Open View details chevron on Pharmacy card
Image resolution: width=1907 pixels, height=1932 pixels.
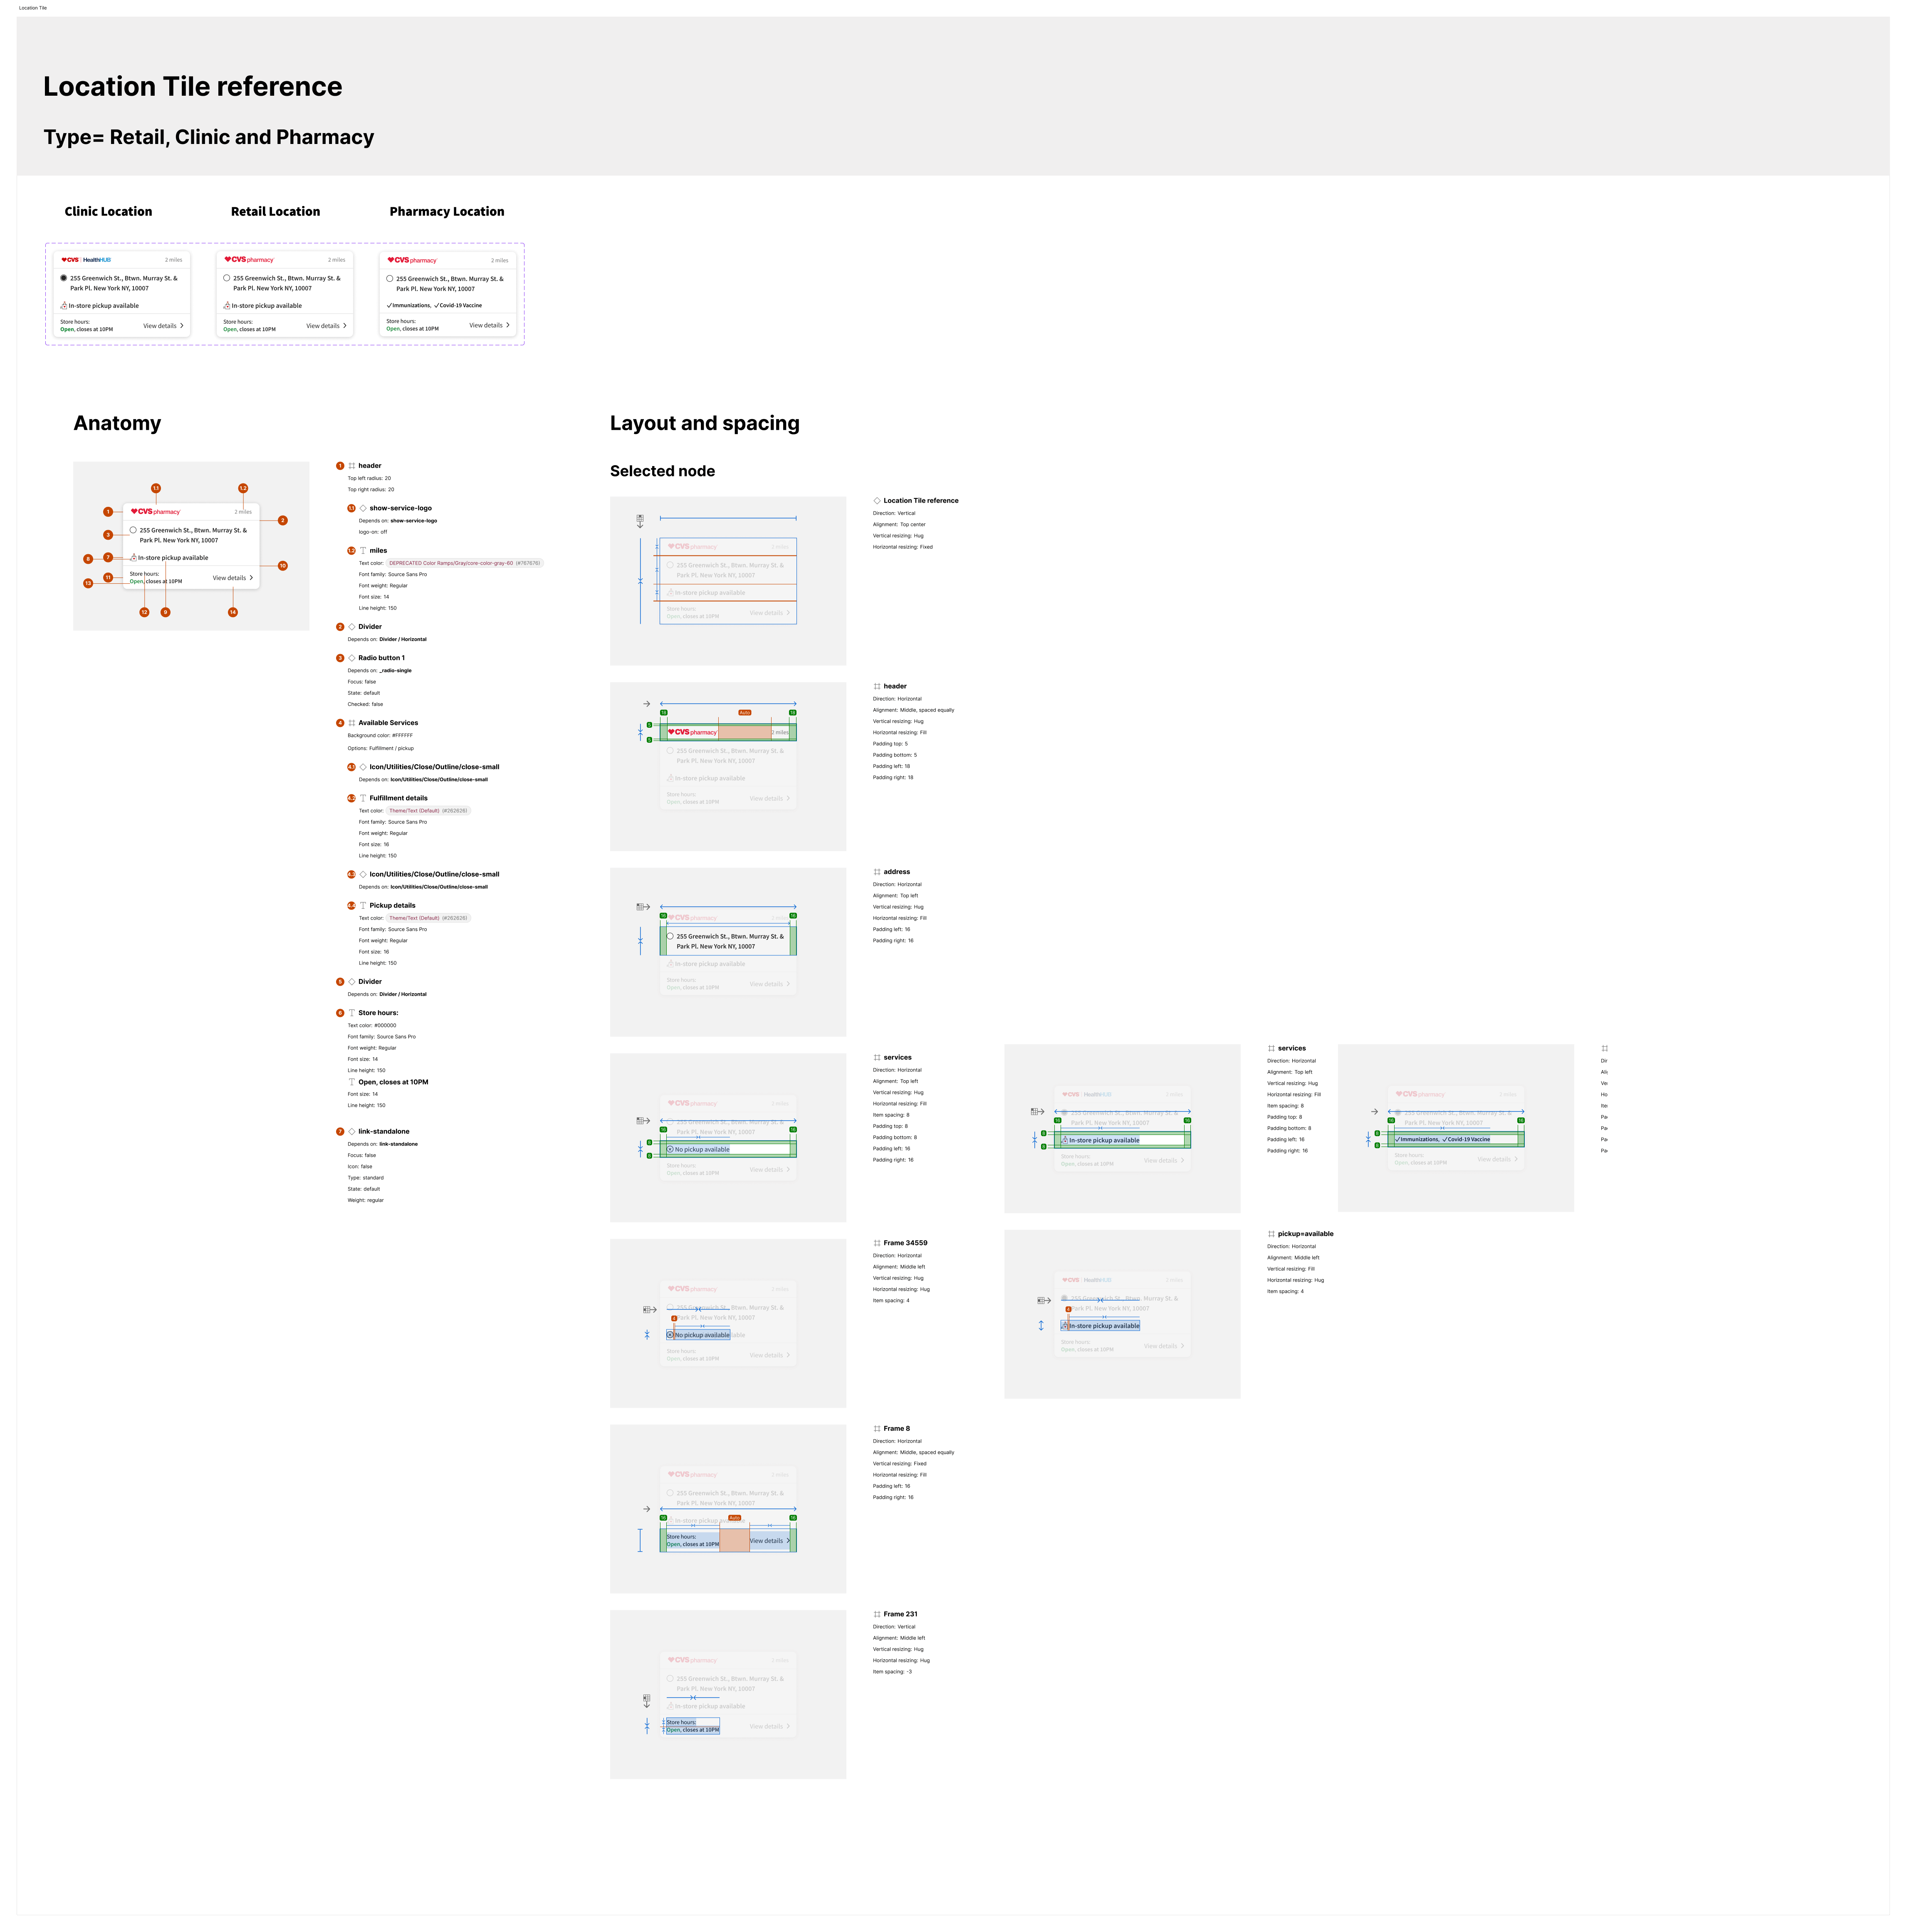click(508, 325)
